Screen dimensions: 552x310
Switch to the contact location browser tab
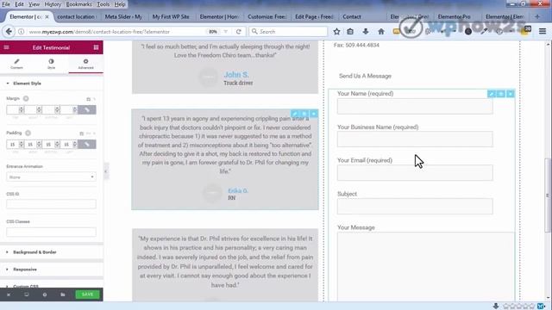[76, 17]
